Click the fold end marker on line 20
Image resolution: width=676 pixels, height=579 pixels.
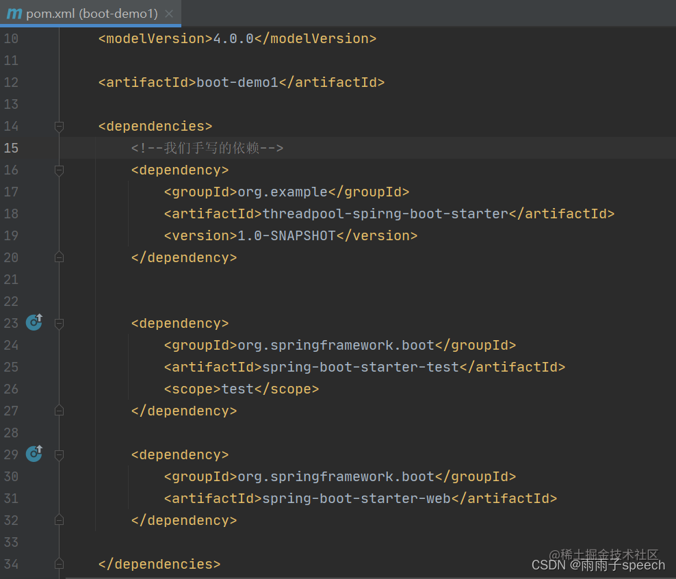pos(60,257)
